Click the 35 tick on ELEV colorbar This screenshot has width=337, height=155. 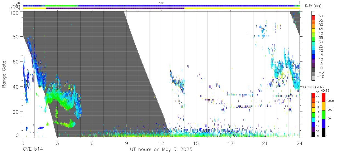tap(321, 38)
